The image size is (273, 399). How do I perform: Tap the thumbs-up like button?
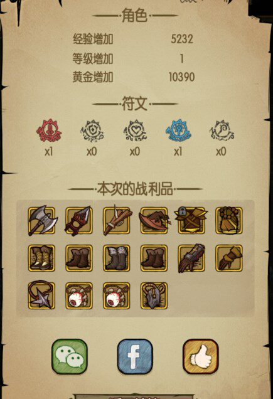(201, 356)
